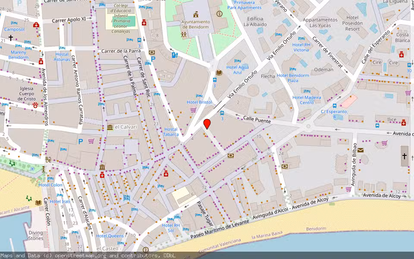
Task: Click the bus route 30 icon at top right
Action: [x=409, y=66]
